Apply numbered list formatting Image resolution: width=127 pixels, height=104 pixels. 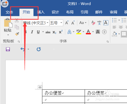124,20
